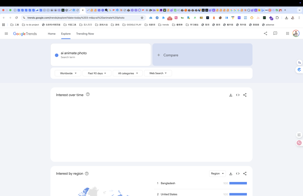
Task: Go to the Home tab
Action: 52,34
